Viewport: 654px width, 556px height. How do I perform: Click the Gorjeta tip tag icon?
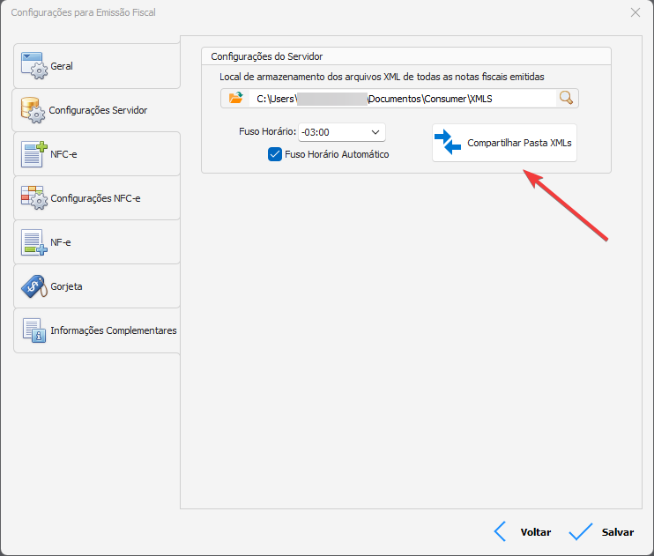(33, 286)
